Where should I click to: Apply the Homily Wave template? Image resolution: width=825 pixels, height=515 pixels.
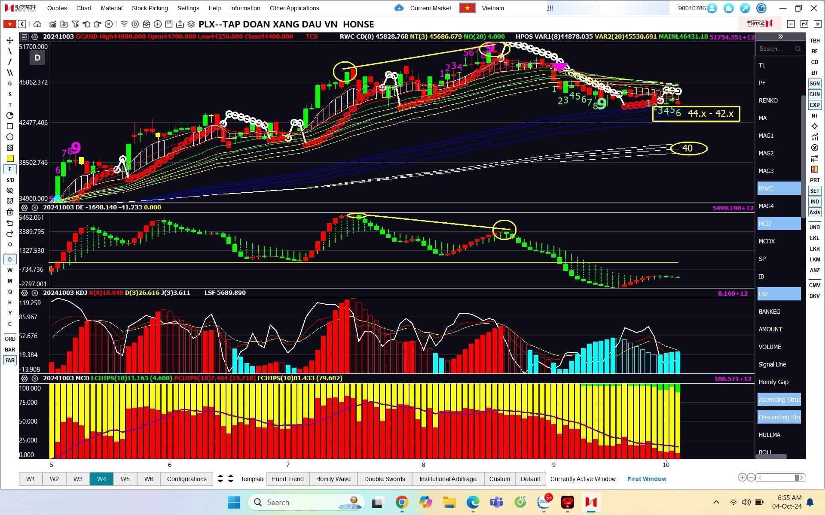pyautogui.click(x=333, y=479)
